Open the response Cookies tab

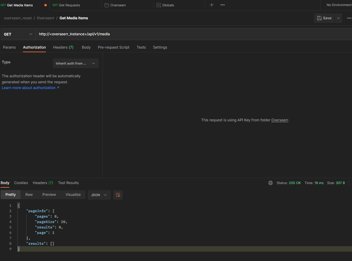tap(21, 183)
